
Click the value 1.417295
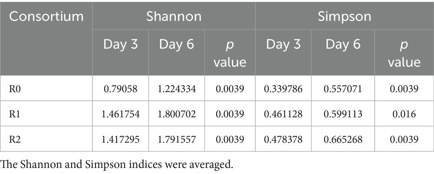coord(120,140)
